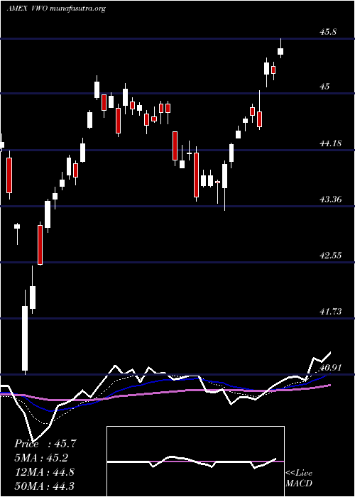This screenshot has width=355, height=497.
Task: Click the 40.91 price level label
Action: point(331,368)
